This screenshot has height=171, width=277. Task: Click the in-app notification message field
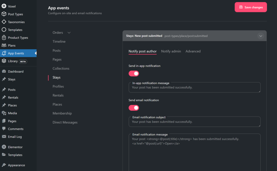tap(194, 88)
